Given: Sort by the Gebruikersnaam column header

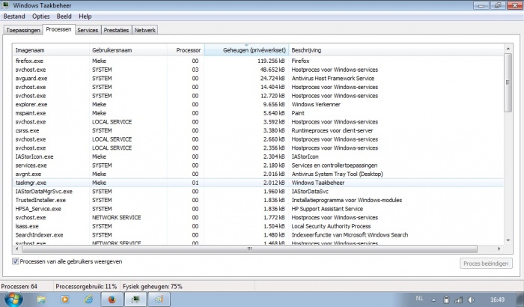Looking at the screenshot, I should pyautogui.click(x=128, y=50).
